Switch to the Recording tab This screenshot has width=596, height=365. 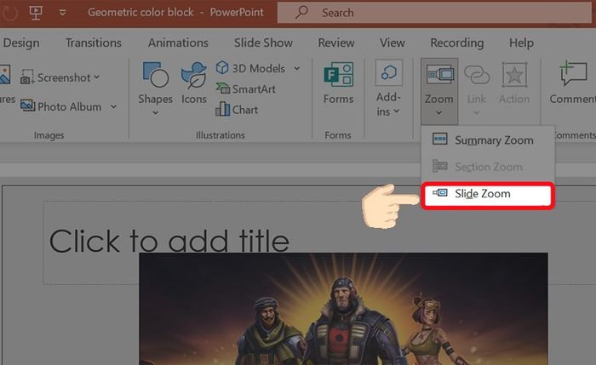click(457, 43)
